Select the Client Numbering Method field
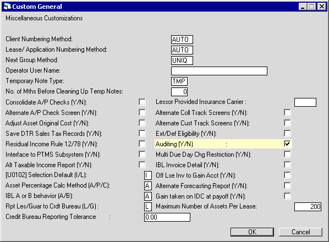329x242 pixels. (x=182, y=40)
